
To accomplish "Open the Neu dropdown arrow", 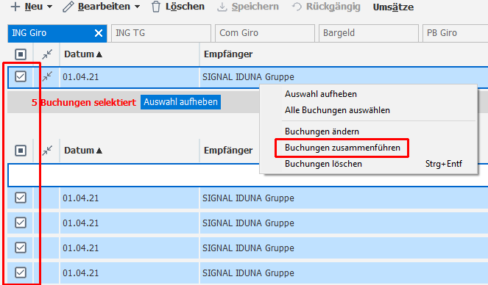I will [x=49, y=7].
